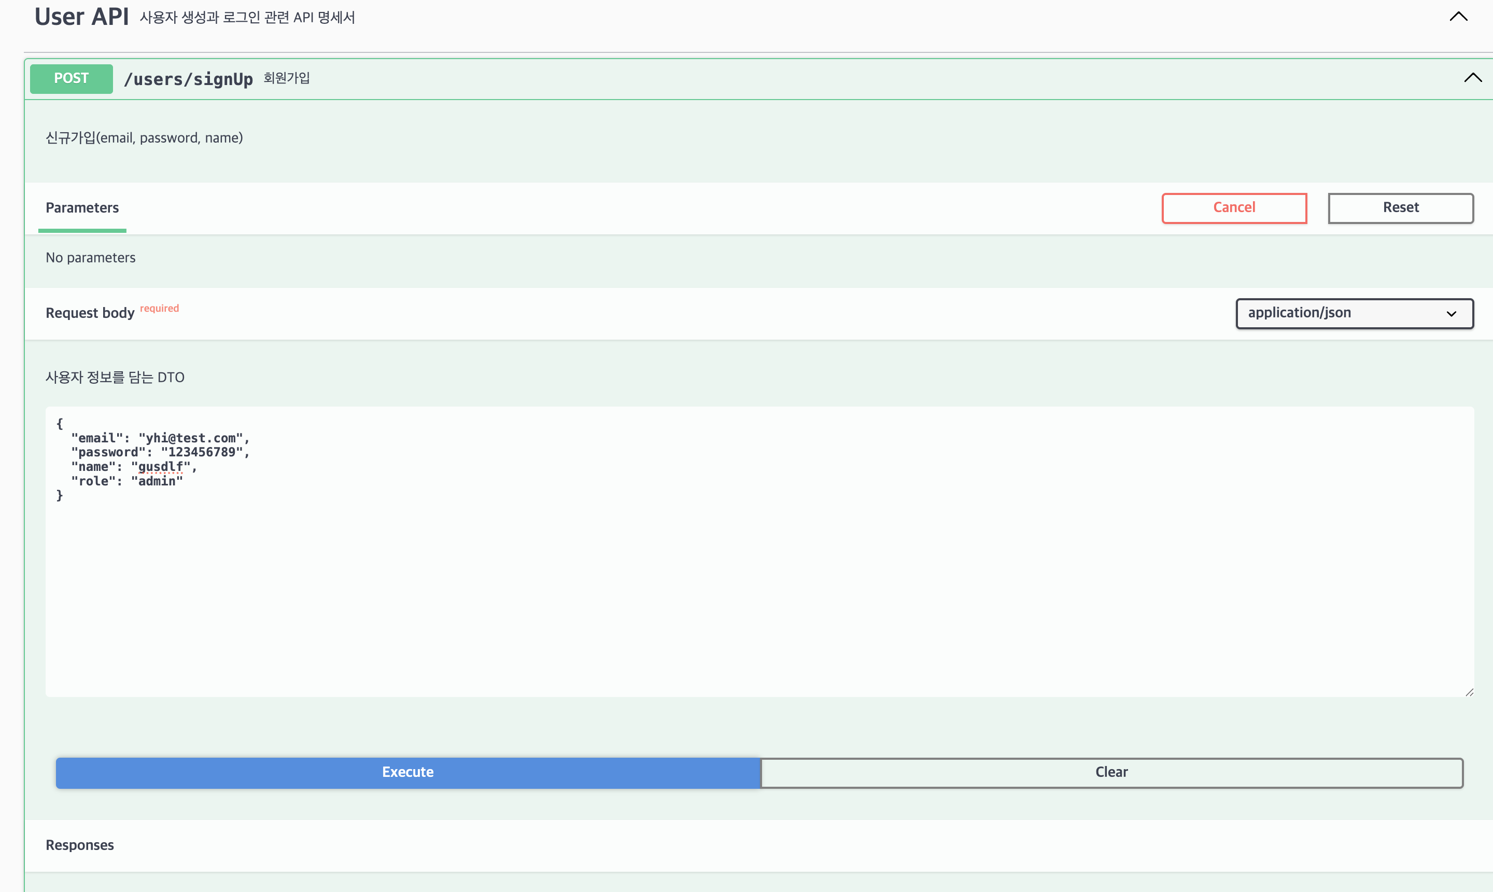Select the Parameters tab
Image resolution: width=1493 pixels, height=892 pixels.
click(82, 208)
